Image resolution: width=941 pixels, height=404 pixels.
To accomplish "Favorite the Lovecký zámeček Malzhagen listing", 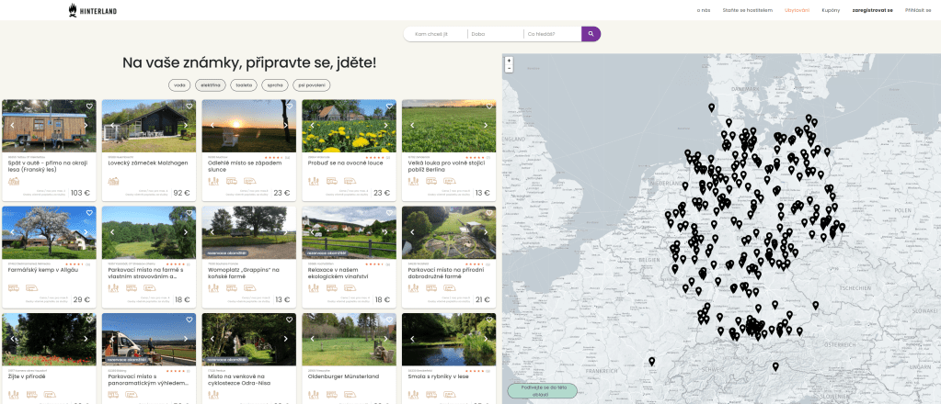I will (x=189, y=107).
